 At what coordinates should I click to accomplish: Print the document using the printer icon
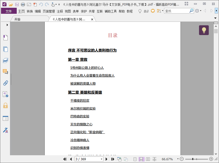pos(23,5)
